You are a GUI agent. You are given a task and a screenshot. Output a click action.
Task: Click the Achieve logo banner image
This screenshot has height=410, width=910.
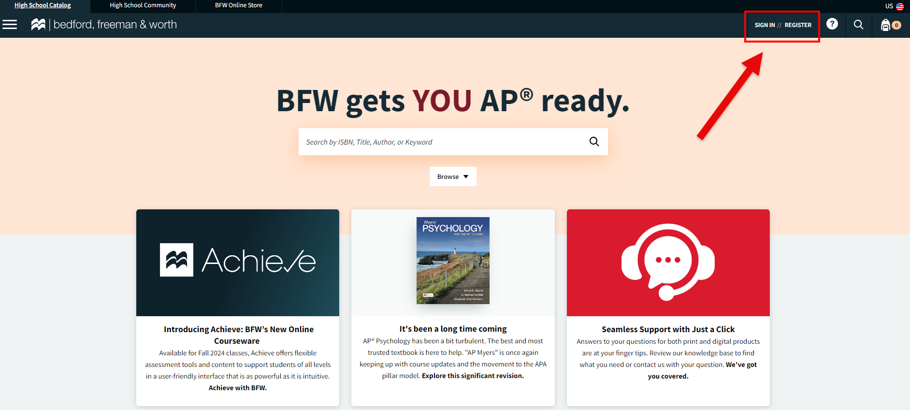point(238,263)
